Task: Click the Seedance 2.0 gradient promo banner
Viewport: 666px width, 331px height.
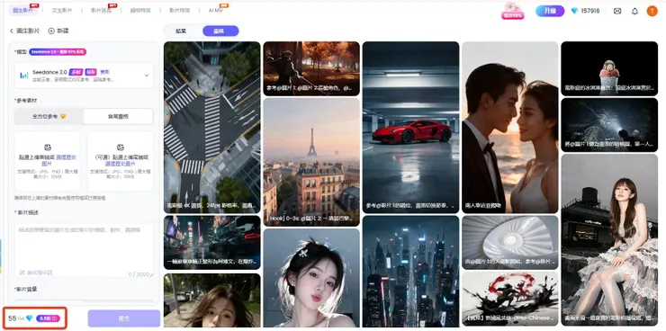Action: click(58, 52)
